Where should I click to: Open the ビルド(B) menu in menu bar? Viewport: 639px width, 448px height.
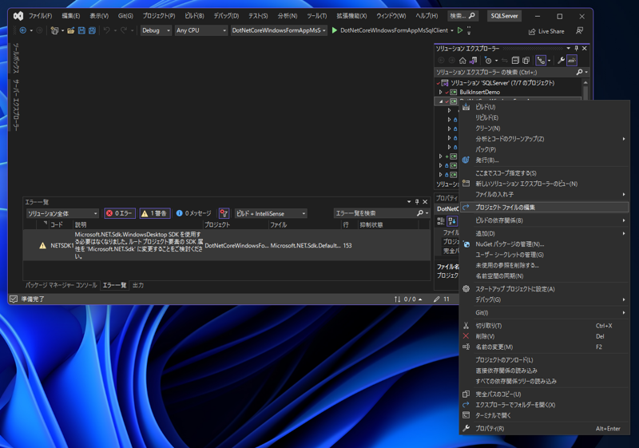point(194,16)
